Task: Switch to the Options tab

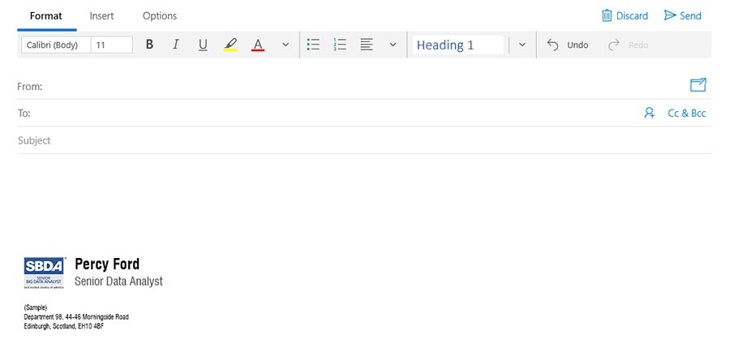Action: 160,15
